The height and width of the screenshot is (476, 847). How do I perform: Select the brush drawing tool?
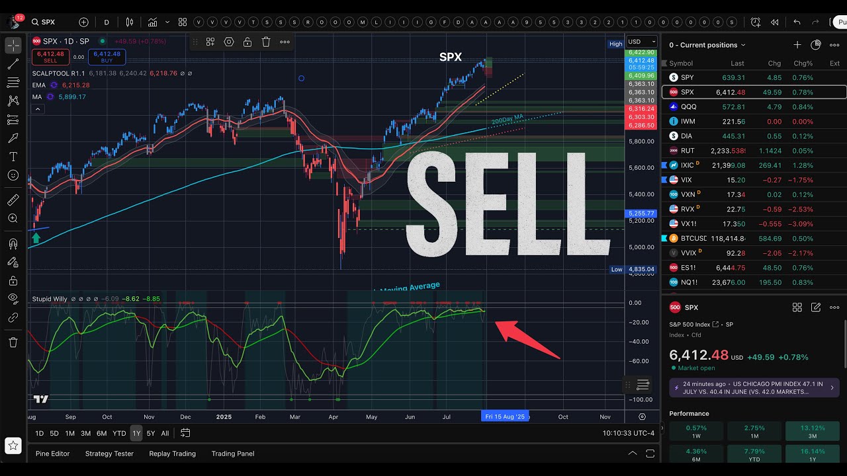[13, 138]
